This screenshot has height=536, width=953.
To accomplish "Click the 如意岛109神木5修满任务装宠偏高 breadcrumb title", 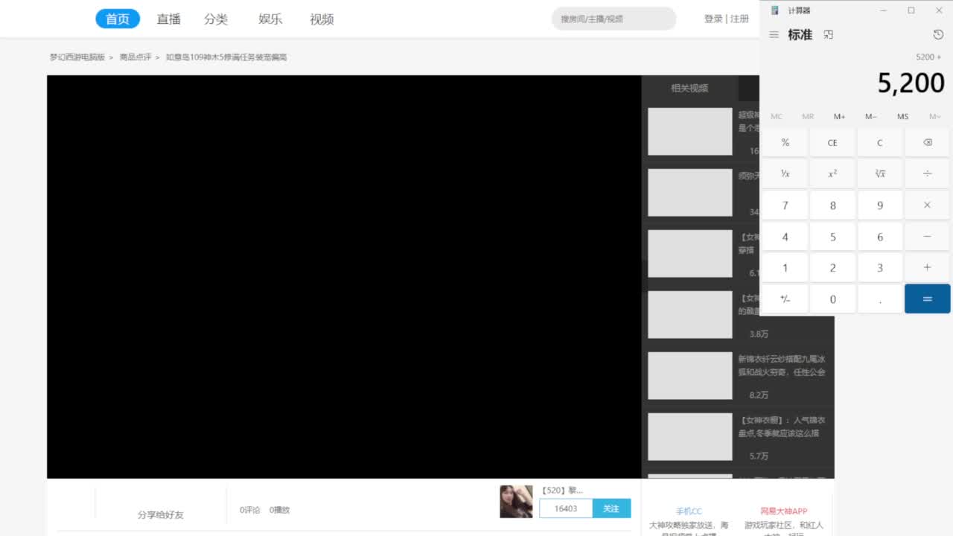I will tap(226, 57).
